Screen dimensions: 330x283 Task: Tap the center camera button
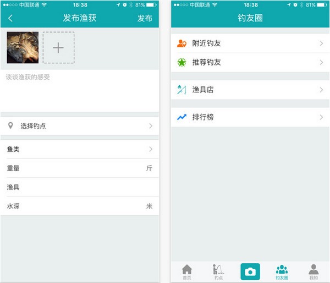click(250, 271)
